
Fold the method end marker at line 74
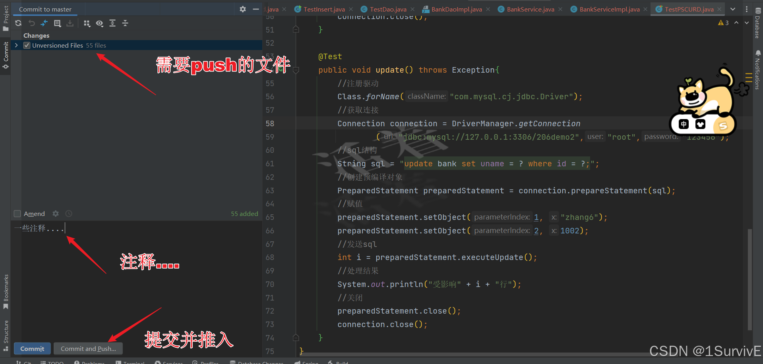pyautogui.click(x=296, y=338)
